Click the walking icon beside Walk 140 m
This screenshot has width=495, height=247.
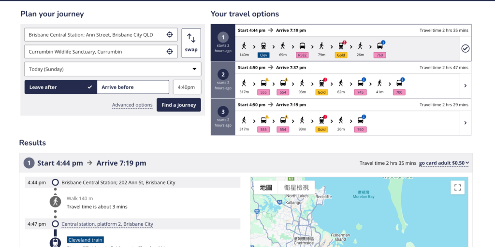pos(56,202)
